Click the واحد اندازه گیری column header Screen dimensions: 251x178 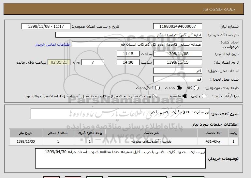pyautogui.click(x=90, y=133)
